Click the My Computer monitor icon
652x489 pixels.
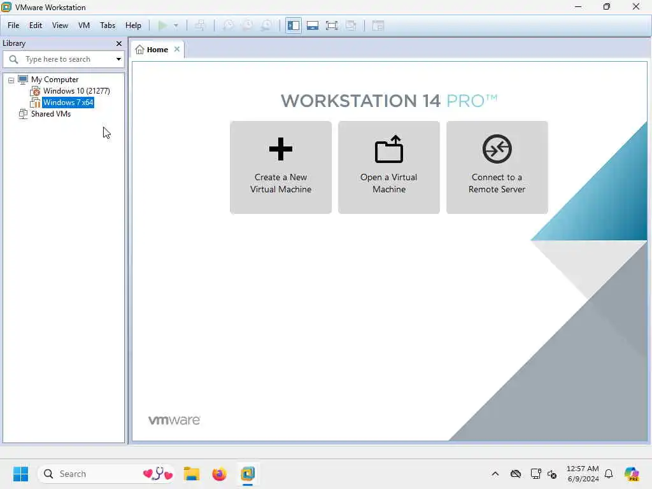[23, 80]
